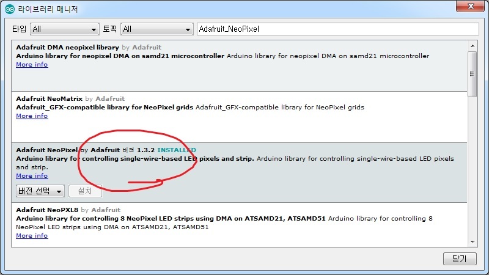The height and width of the screenshot is (275, 489).
Task: Open More info for Adafruit NeoPixel
Action: pos(32,175)
